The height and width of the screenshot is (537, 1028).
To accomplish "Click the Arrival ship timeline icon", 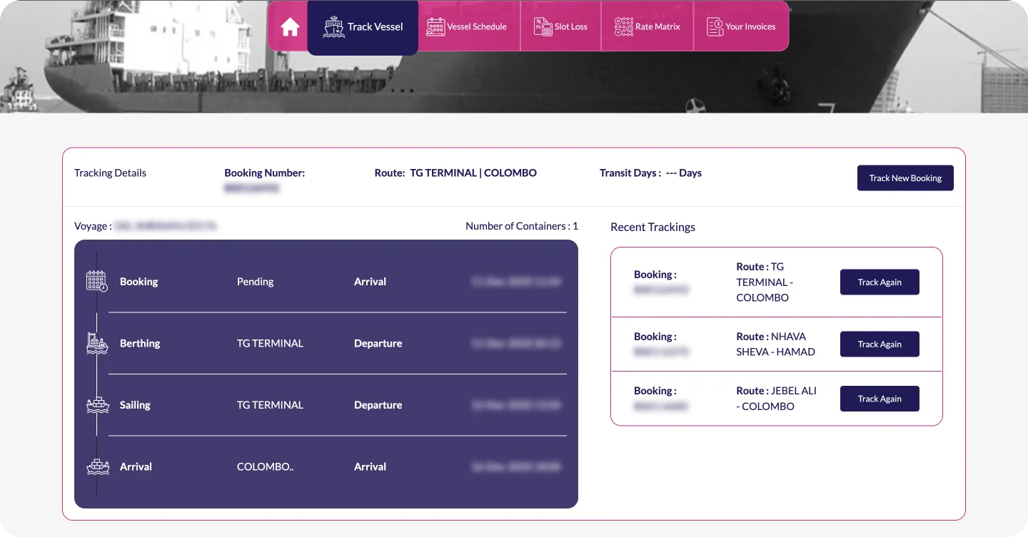I will [x=97, y=466].
